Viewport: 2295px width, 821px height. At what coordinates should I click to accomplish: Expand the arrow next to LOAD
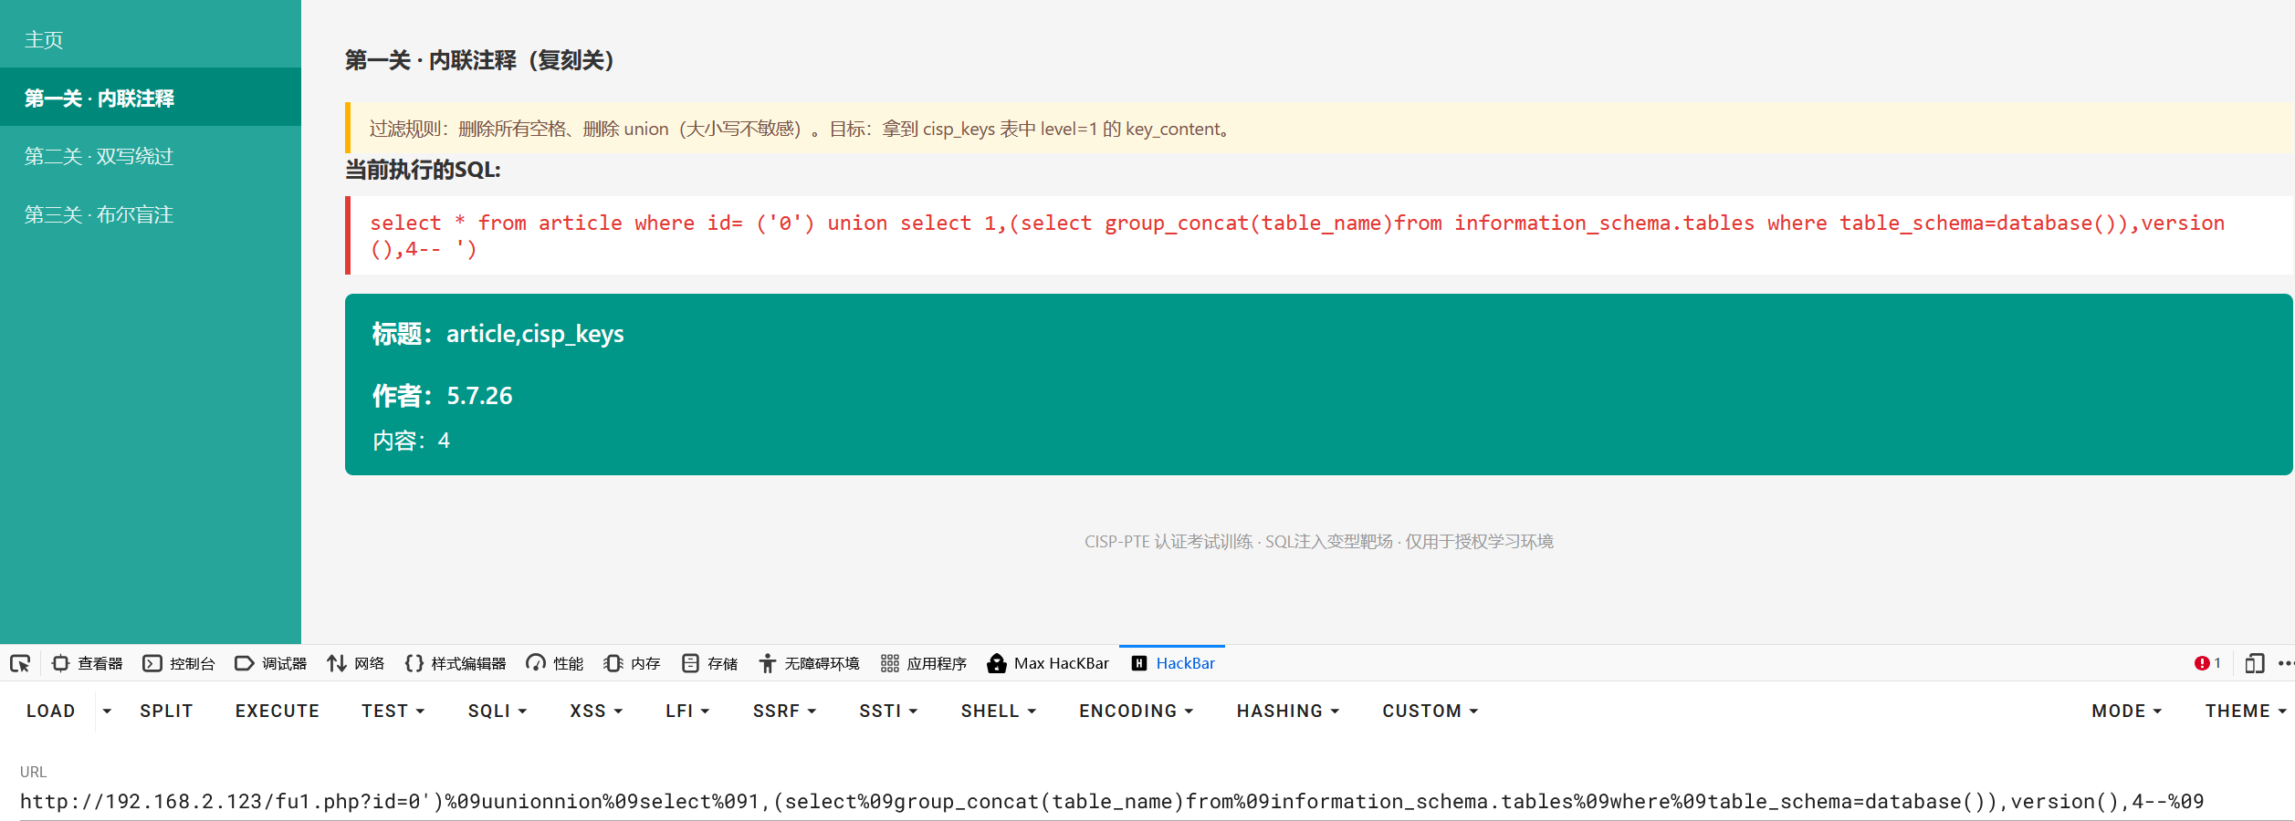[107, 711]
